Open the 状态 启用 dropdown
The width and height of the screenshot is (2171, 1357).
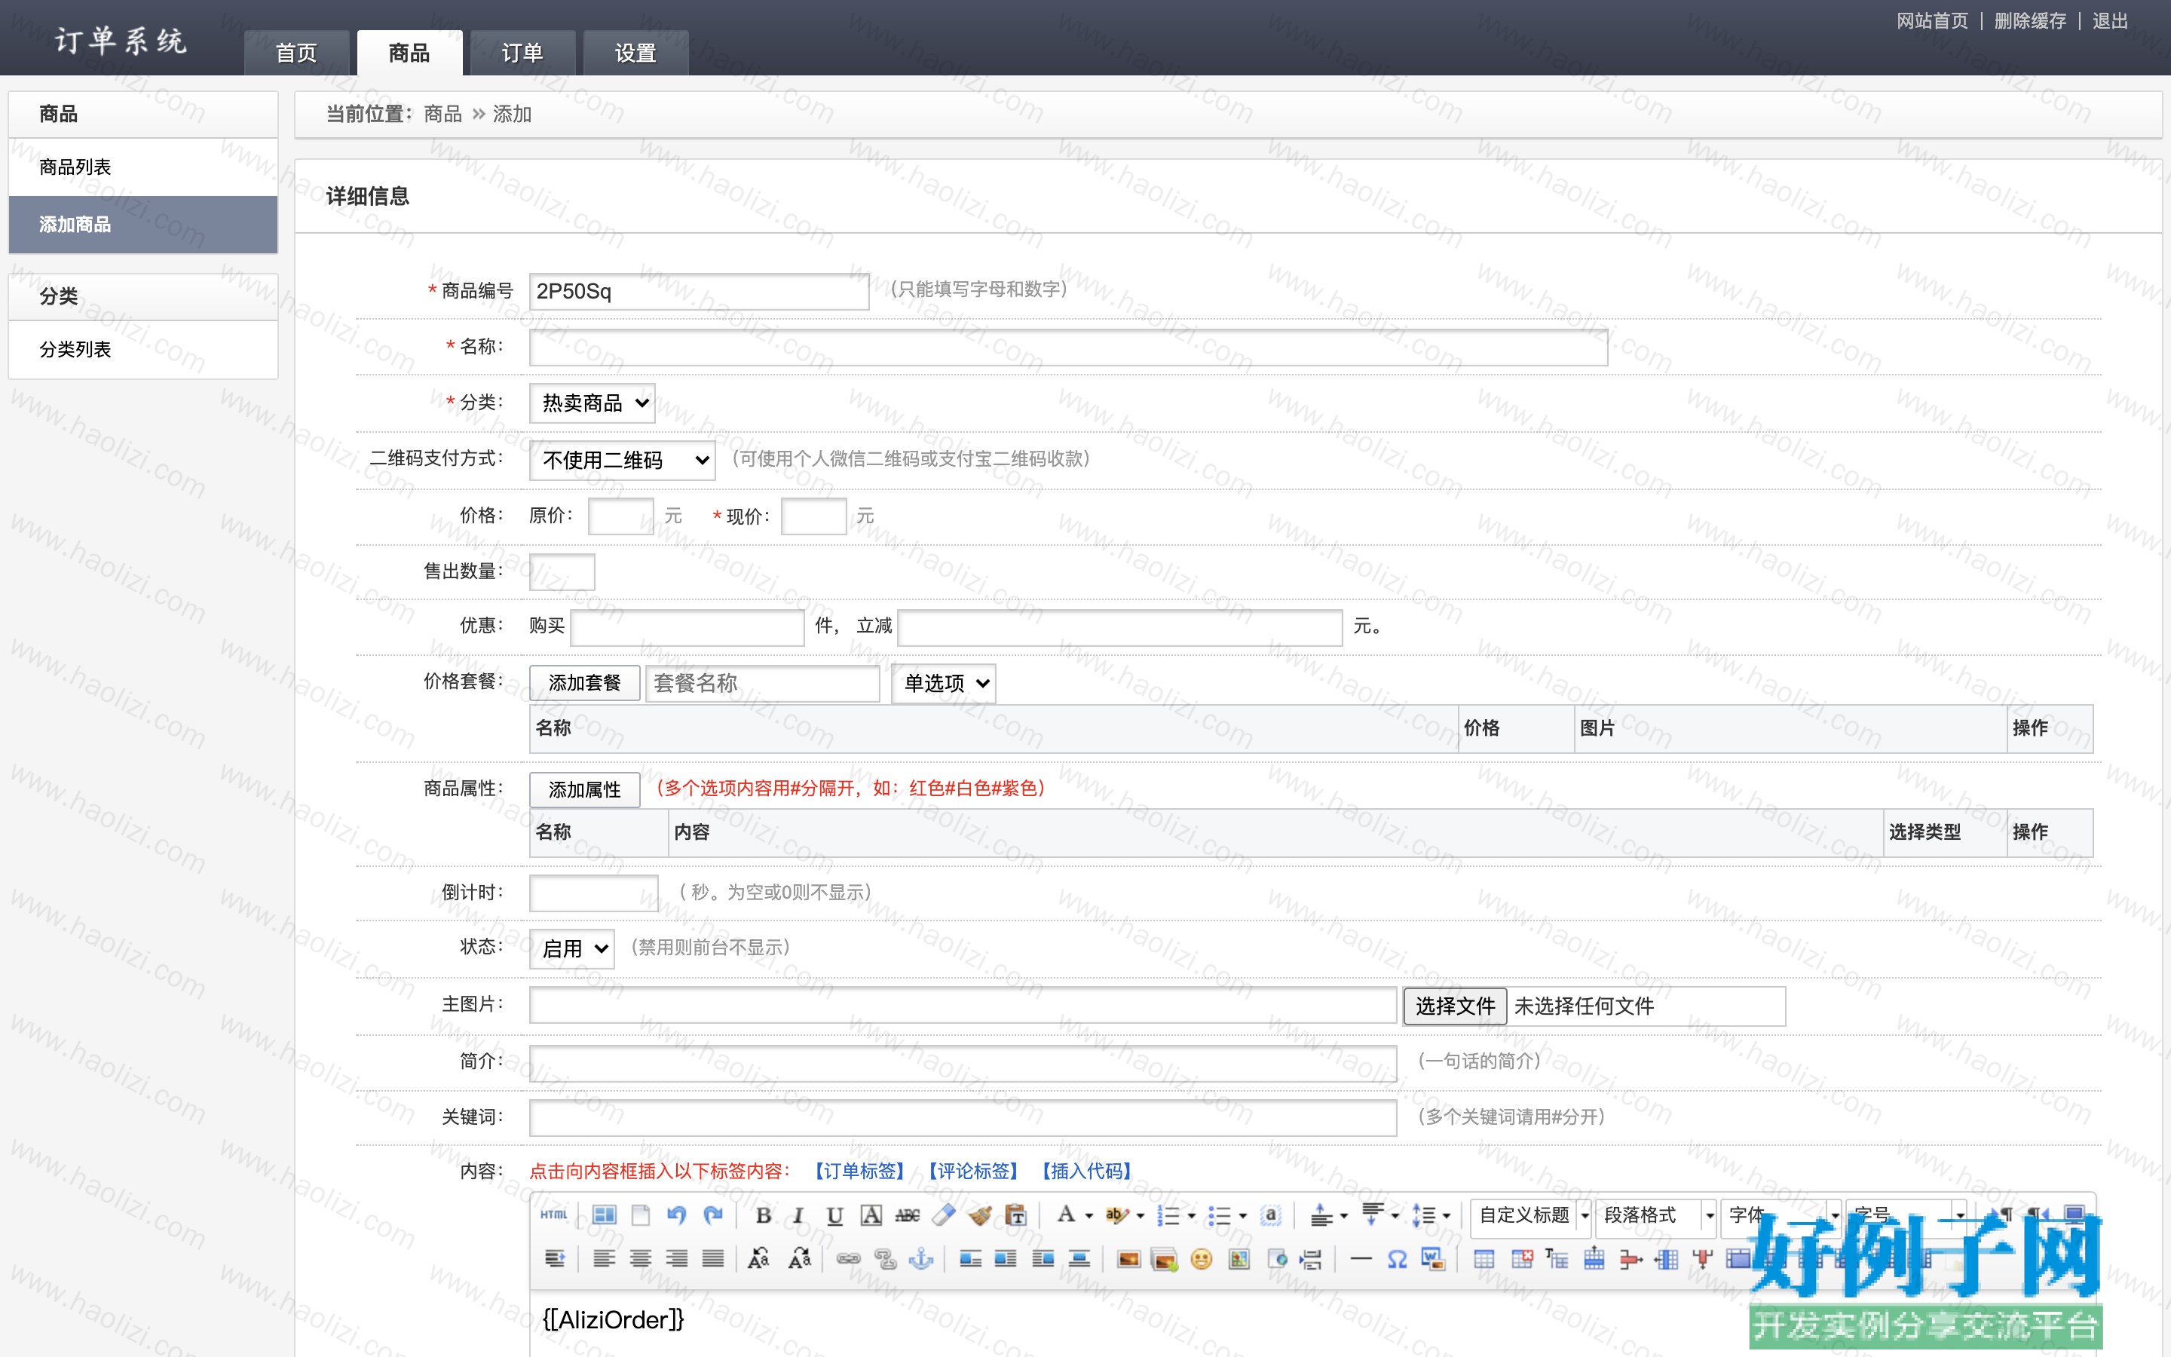(571, 948)
